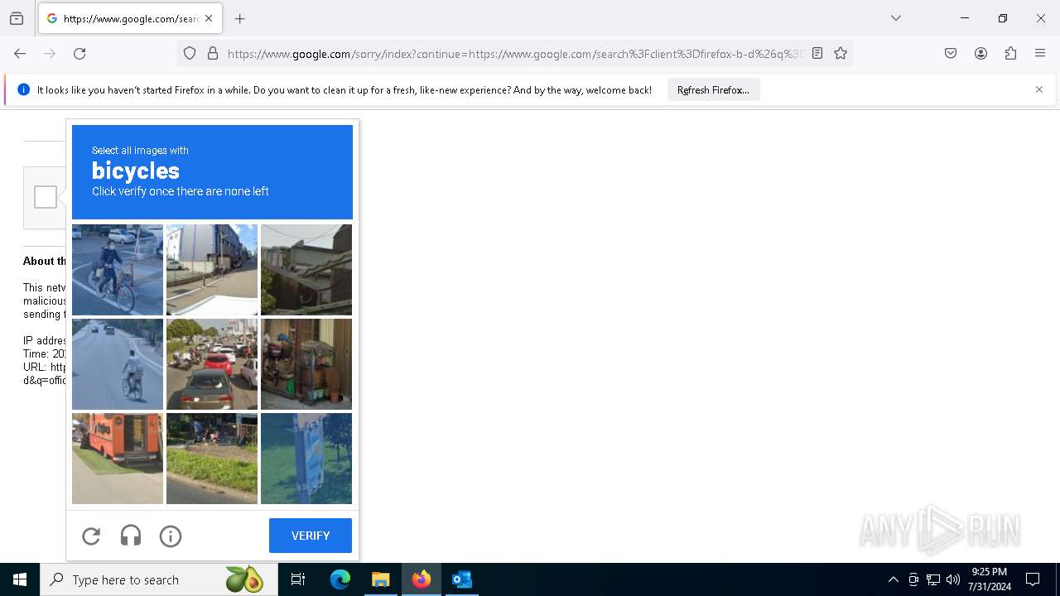
Task: Click the URL address bar
Action: click(x=513, y=54)
